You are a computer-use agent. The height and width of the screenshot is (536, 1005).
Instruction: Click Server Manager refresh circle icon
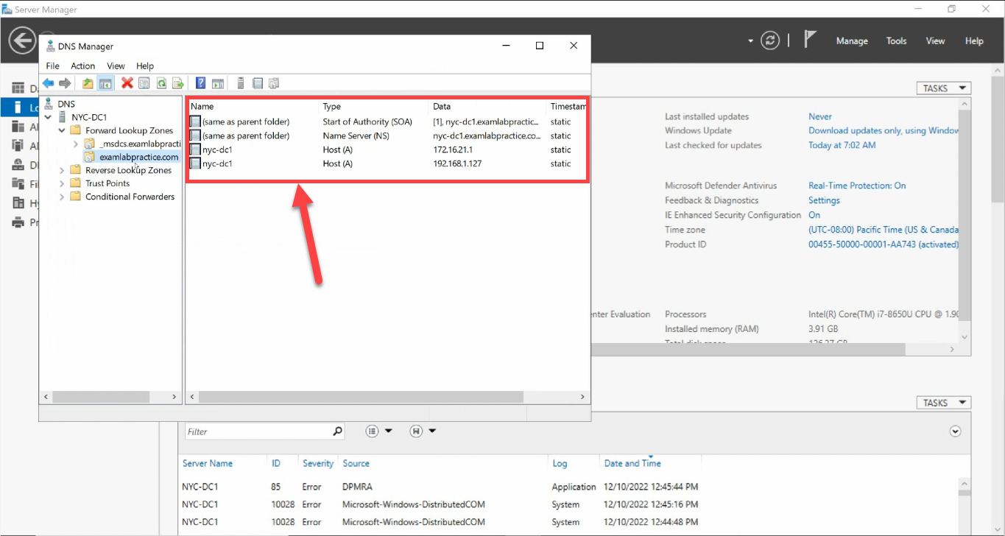pos(770,40)
